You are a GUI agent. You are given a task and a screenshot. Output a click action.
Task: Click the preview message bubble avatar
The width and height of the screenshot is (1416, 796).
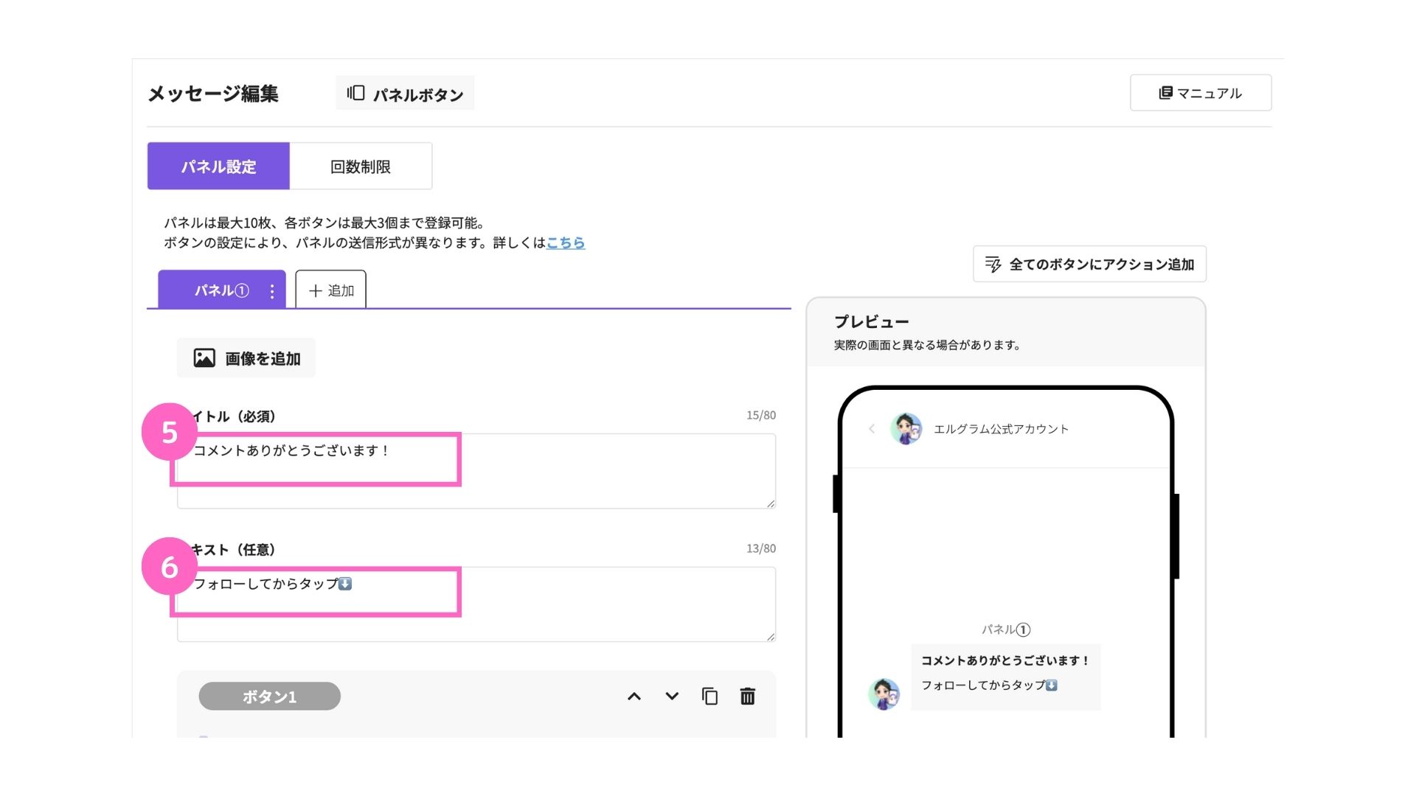(x=884, y=694)
